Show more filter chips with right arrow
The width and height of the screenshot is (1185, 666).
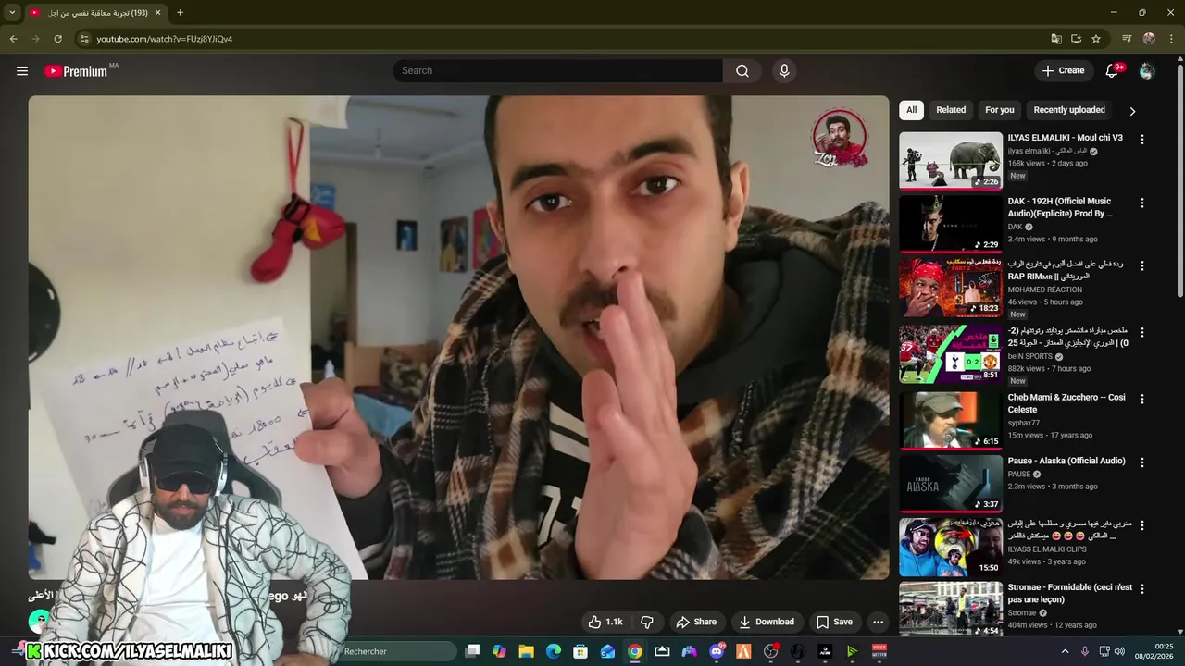coord(1132,111)
